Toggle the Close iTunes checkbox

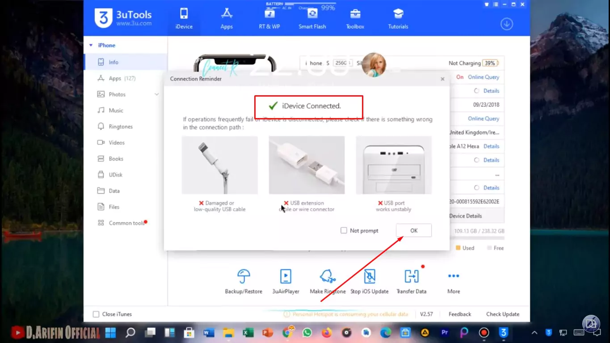pyautogui.click(x=96, y=314)
